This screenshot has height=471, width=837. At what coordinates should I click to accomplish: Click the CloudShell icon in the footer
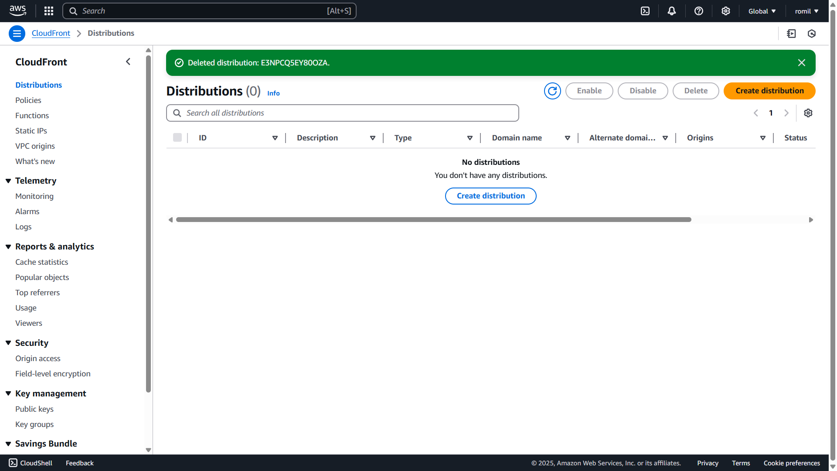coord(13,463)
